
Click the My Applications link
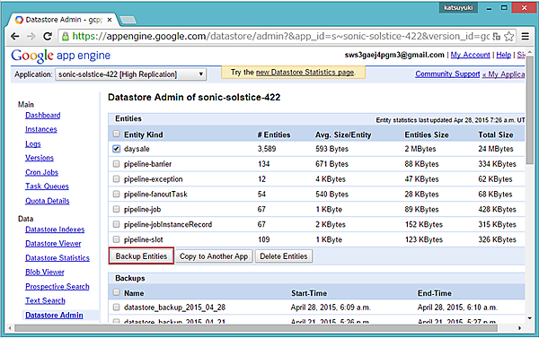(504, 74)
